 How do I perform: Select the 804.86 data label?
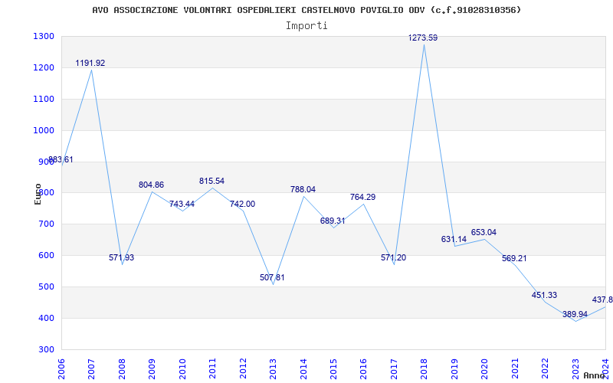(151, 185)
